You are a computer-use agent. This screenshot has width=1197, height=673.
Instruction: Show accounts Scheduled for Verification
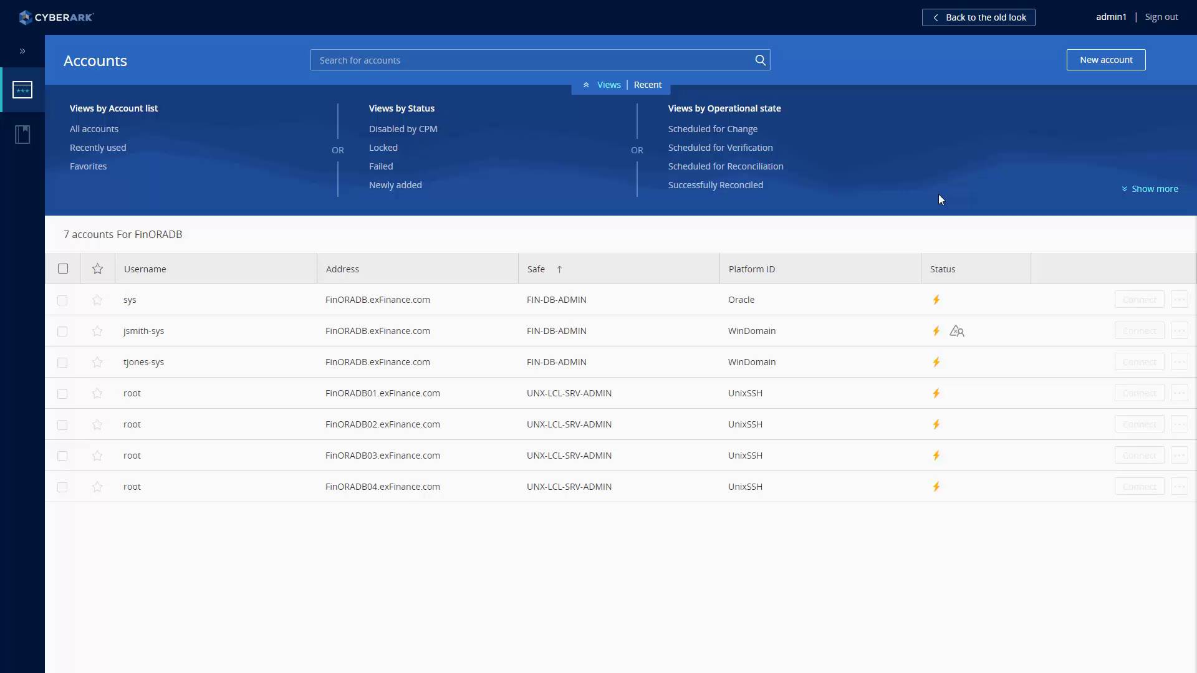click(x=721, y=148)
